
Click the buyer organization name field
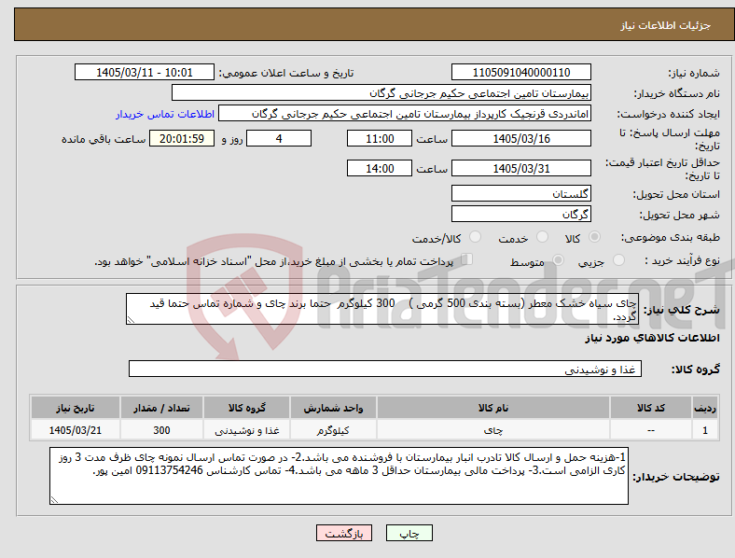click(x=381, y=92)
